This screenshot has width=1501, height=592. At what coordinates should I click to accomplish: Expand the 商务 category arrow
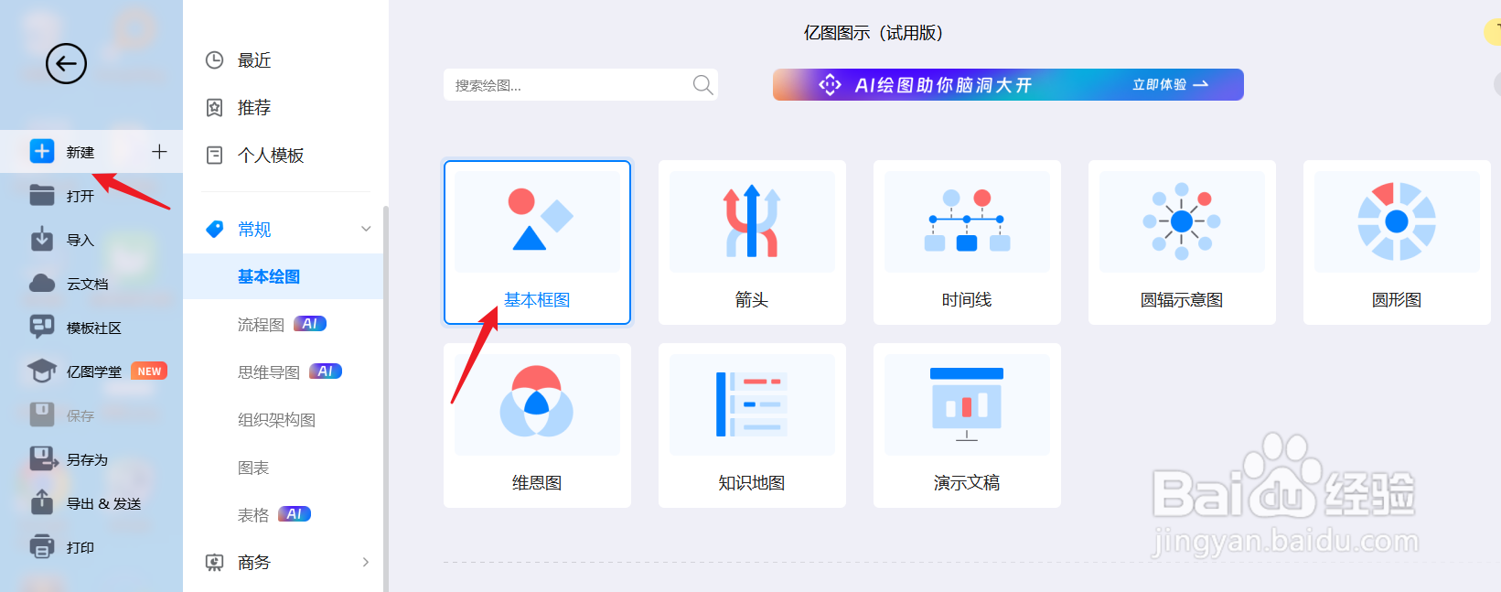366,563
